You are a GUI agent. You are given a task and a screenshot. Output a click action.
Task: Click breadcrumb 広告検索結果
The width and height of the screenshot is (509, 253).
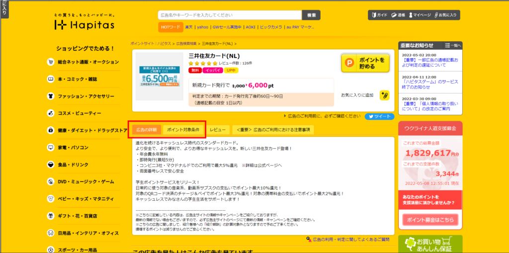pos(186,44)
